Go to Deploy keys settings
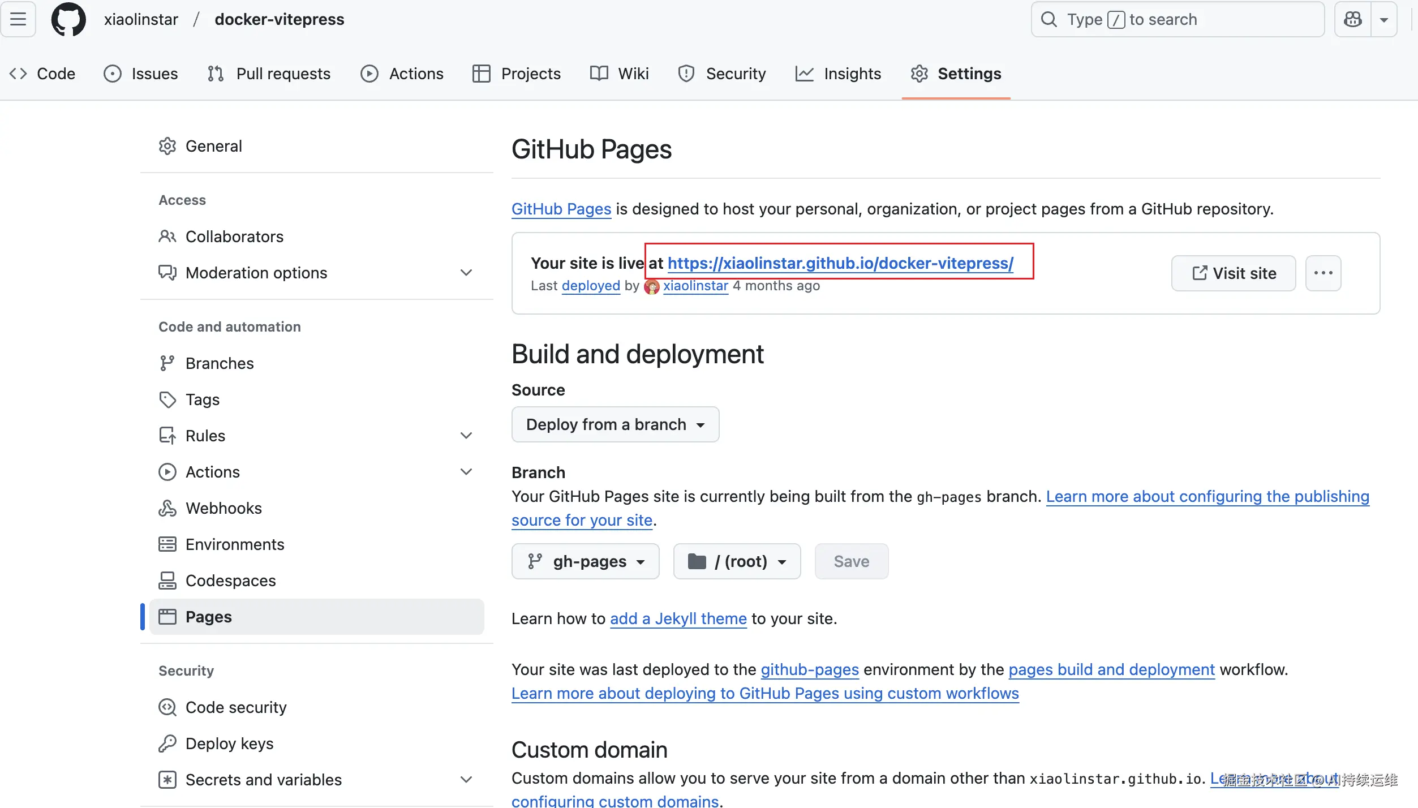This screenshot has width=1418, height=808. tap(229, 743)
